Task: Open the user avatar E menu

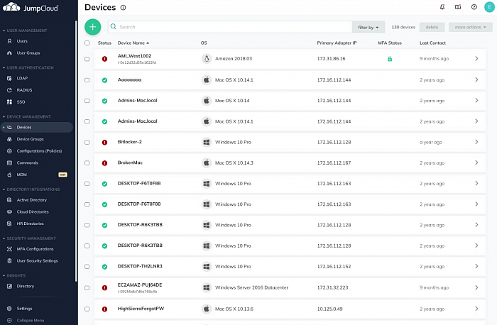Action: (489, 7)
